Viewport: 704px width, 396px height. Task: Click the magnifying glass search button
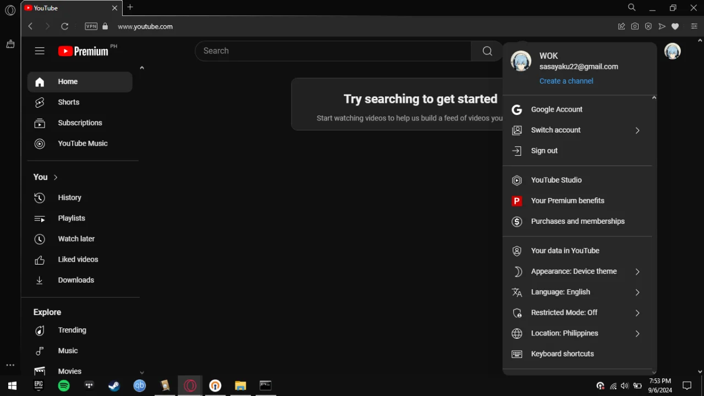(487, 51)
